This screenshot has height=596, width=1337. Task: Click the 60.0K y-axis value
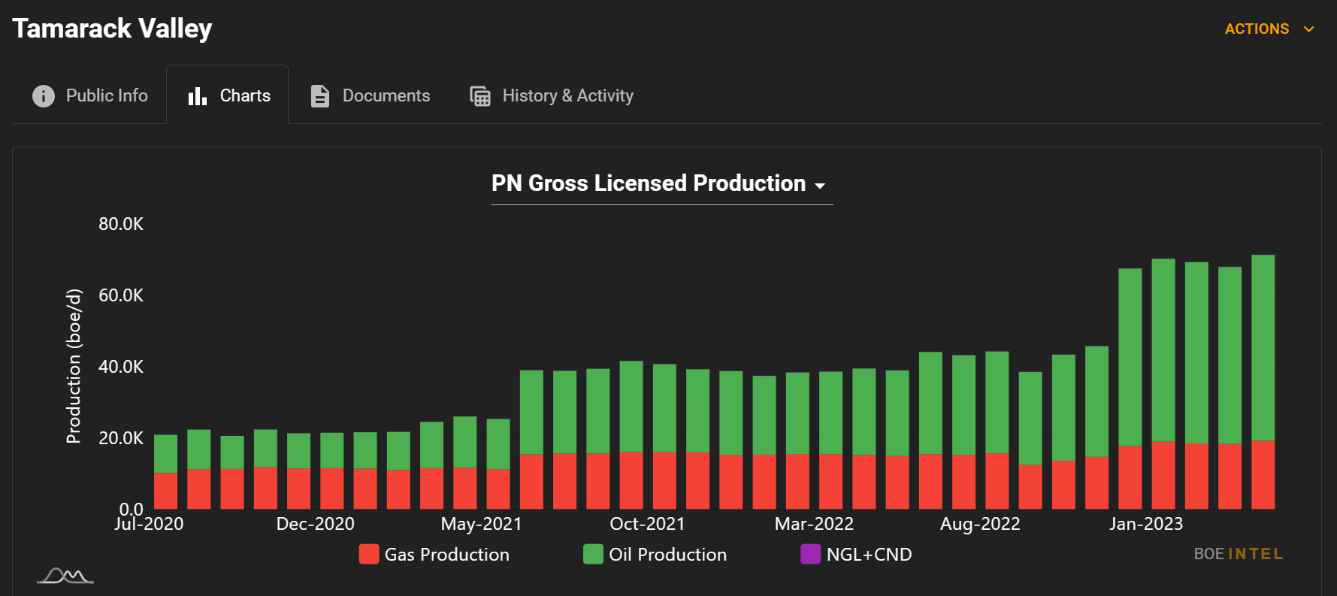click(x=121, y=295)
